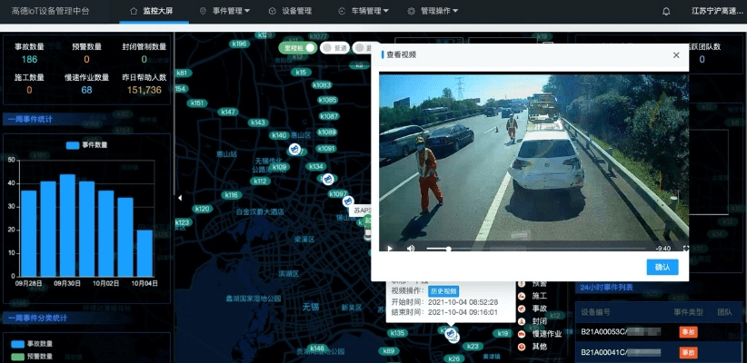
Task: Click the 慢速作业 legend icon
Action: [x=522, y=334]
